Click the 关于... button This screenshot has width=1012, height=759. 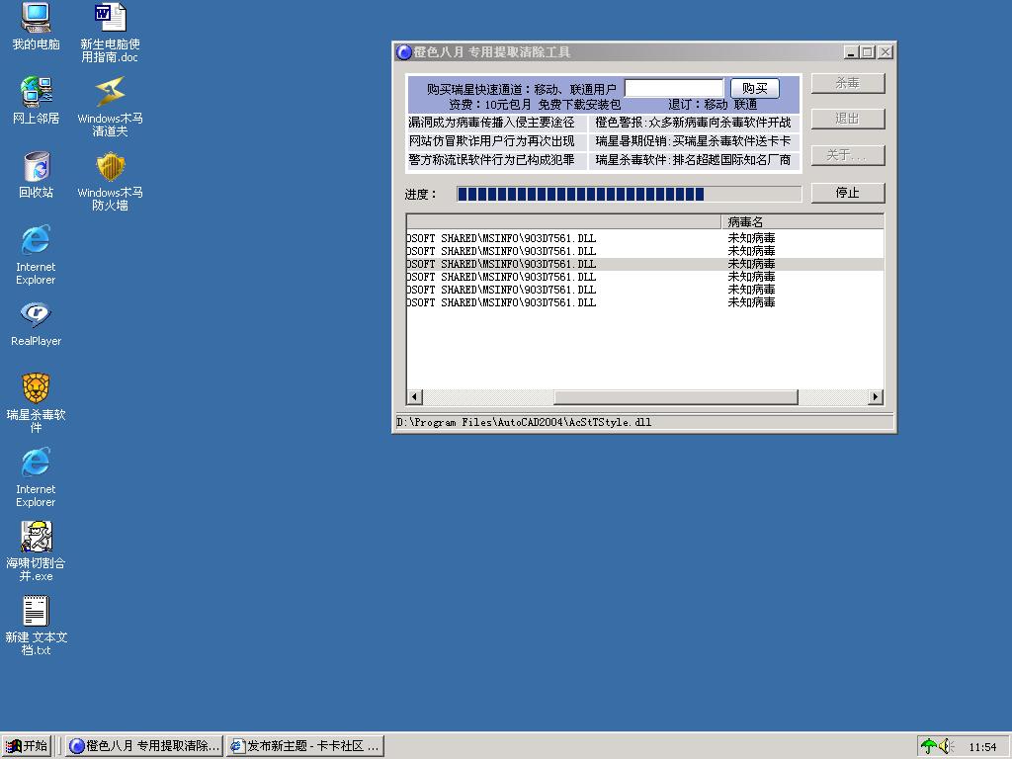[x=847, y=155]
